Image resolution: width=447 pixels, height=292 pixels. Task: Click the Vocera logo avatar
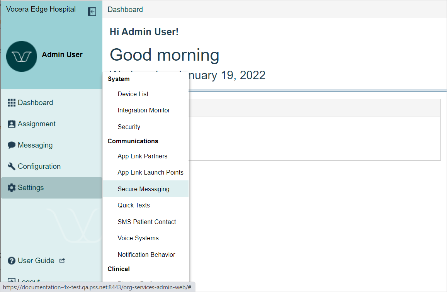22,56
